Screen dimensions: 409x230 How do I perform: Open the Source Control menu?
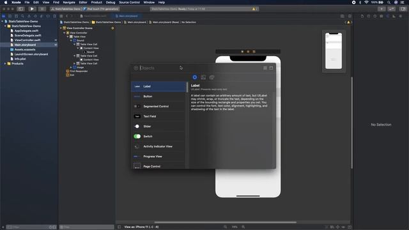[x=129, y=3]
